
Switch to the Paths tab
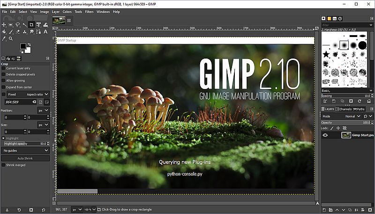359,109
